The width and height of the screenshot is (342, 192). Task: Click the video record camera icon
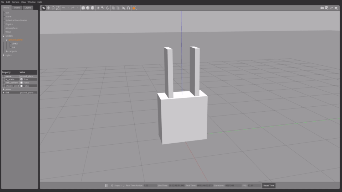pos(336,8)
